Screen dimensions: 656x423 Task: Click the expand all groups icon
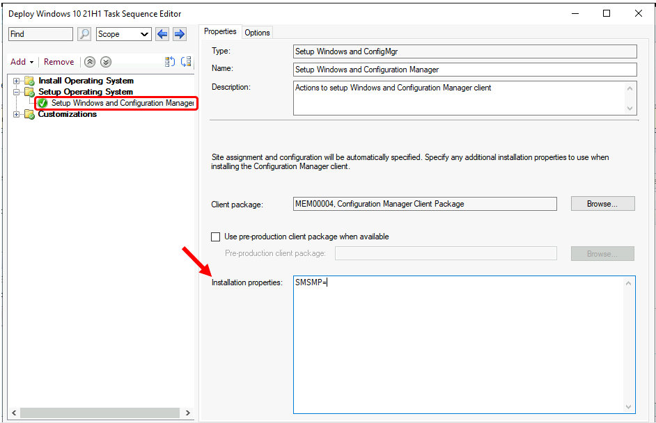point(169,62)
